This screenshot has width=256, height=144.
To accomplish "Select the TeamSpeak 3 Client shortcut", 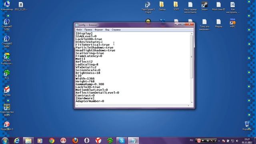I will [x=148, y=7].
